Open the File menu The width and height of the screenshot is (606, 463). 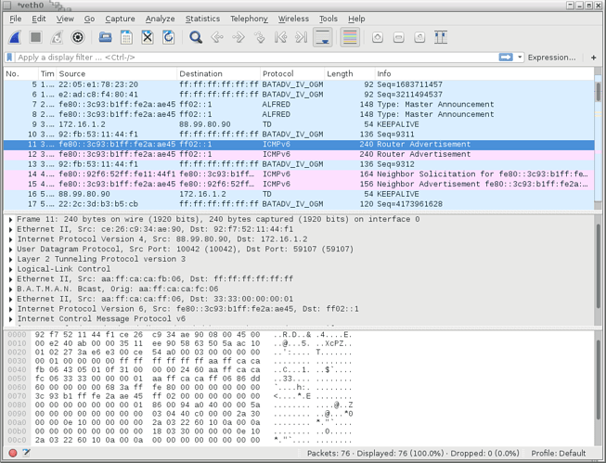tap(16, 19)
